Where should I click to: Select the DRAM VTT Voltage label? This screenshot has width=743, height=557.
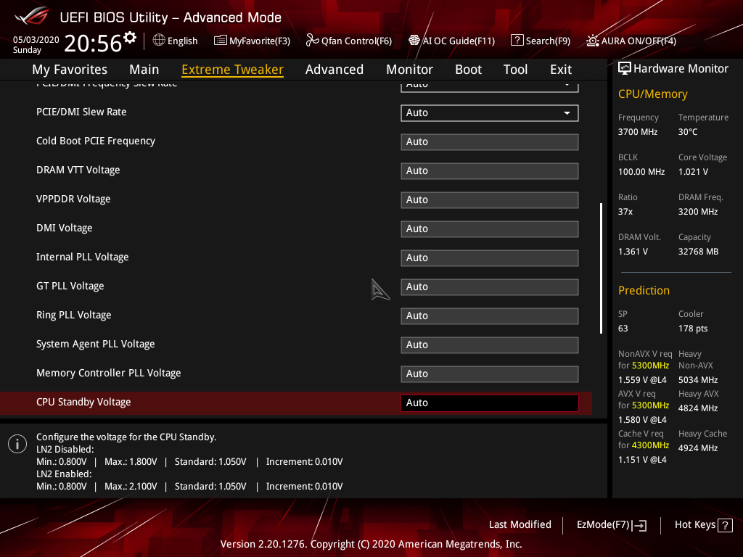(x=78, y=170)
